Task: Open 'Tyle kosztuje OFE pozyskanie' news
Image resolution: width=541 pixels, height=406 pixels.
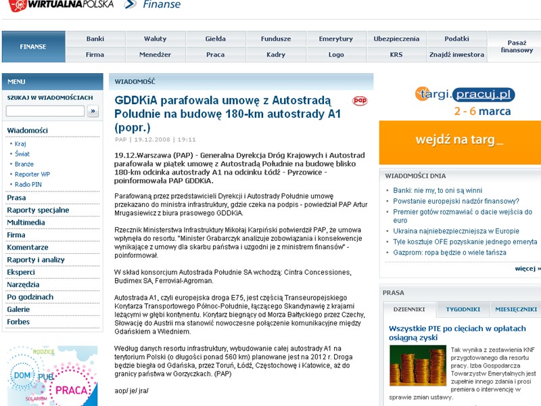Action: (465, 242)
